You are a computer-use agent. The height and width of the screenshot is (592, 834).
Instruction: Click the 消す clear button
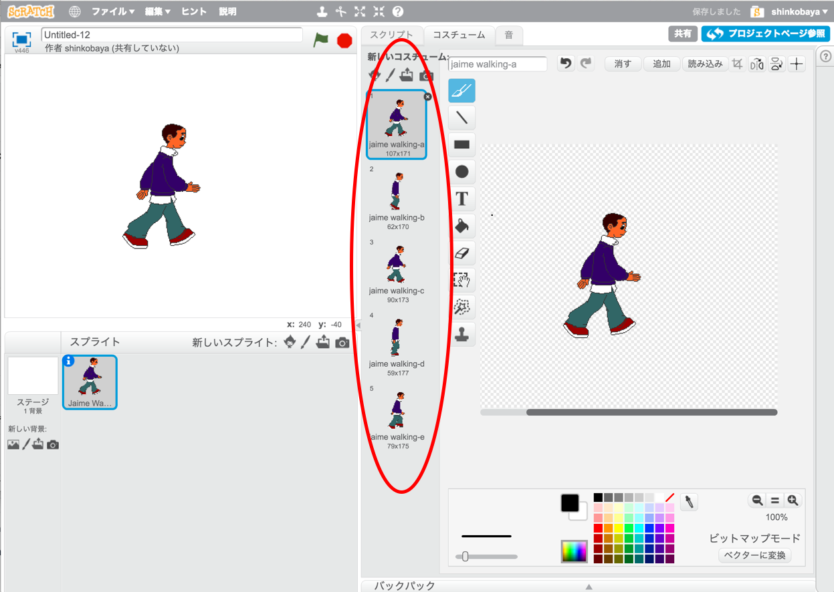pyautogui.click(x=623, y=64)
